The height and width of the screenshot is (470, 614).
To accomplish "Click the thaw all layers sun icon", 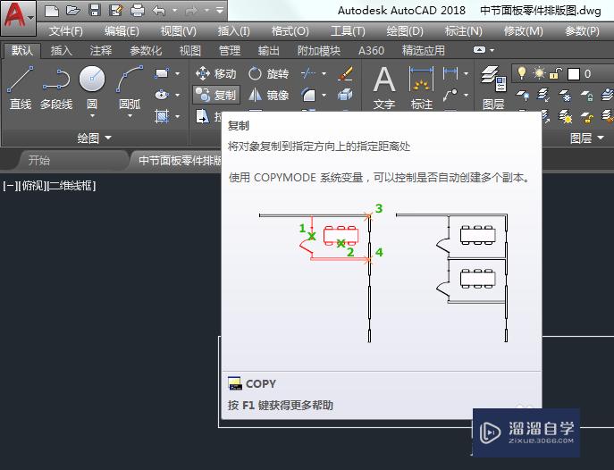I will coord(565,117).
